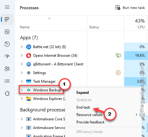Select the Battle.net (32 bit) row text
The image size is (148, 137).
tap(49, 47)
